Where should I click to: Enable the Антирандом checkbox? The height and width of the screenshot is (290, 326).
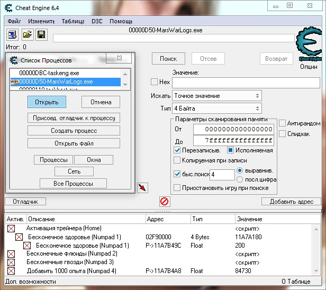(282, 123)
